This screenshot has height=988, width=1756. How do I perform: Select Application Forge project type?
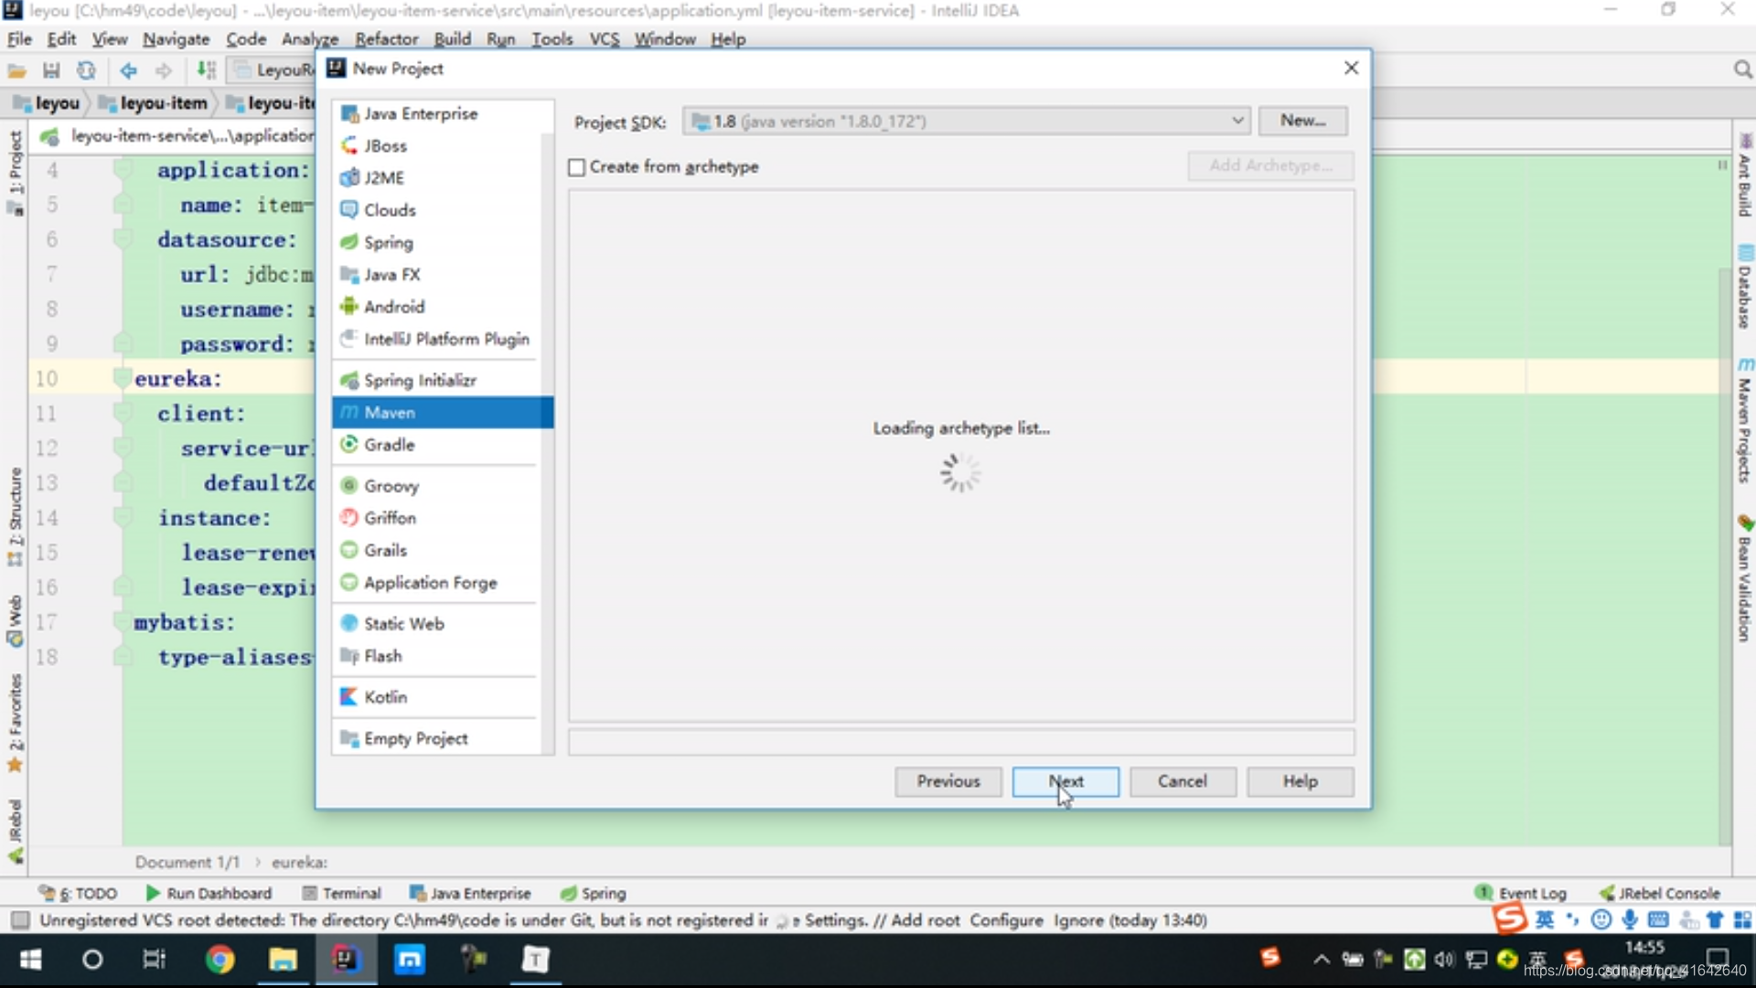click(x=442, y=583)
